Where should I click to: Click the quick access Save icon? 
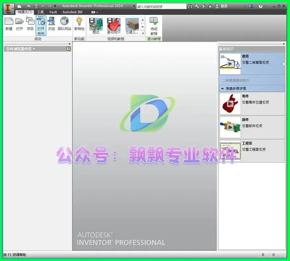(36, 6)
